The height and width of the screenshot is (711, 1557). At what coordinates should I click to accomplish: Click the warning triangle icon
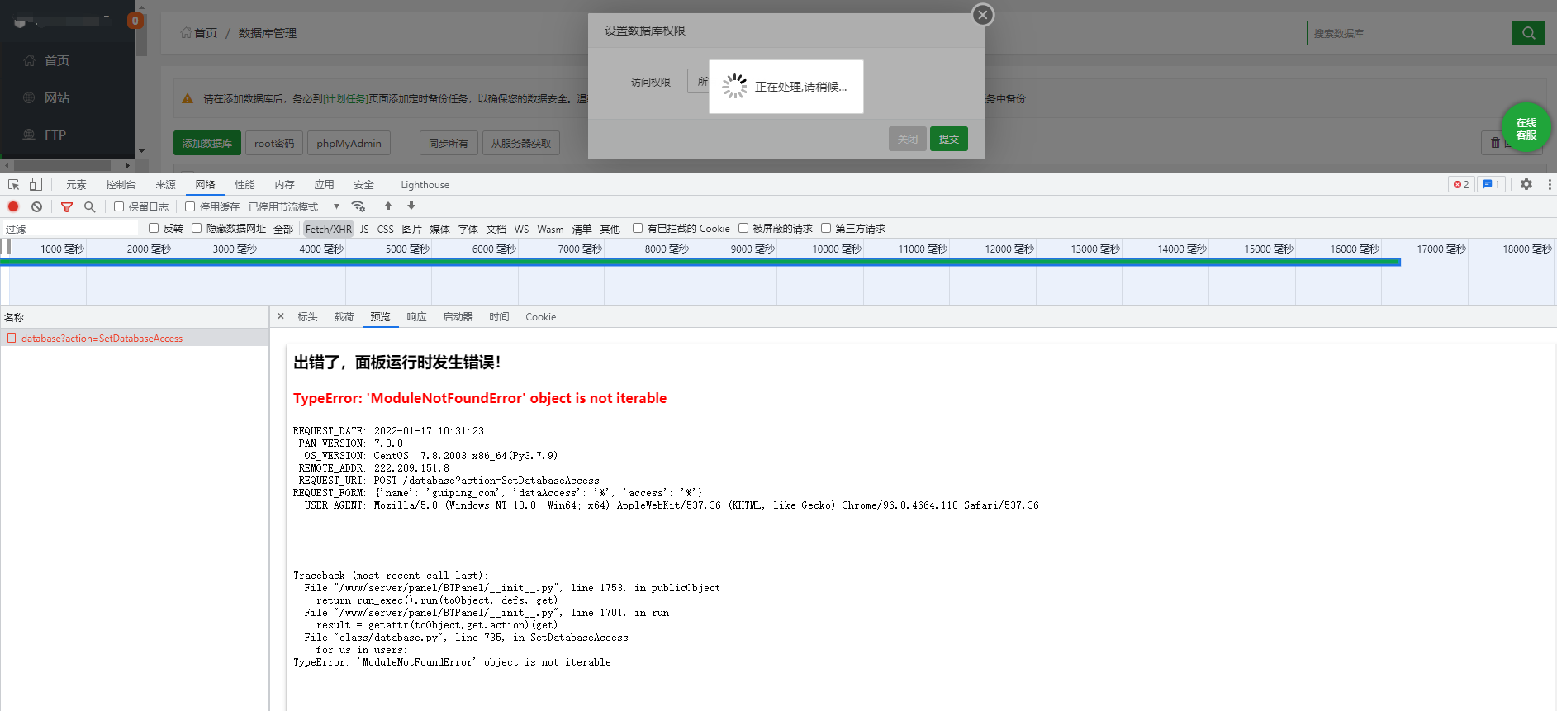[188, 98]
